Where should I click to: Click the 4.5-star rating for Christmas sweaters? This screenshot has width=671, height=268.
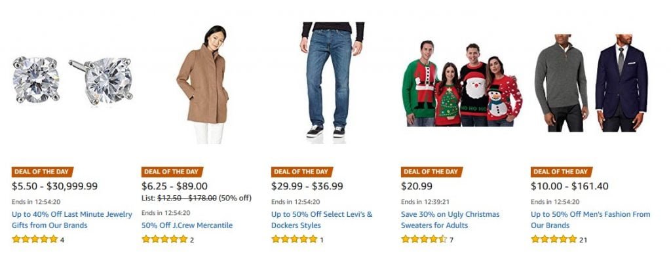pyautogui.click(x=424, y=239)
